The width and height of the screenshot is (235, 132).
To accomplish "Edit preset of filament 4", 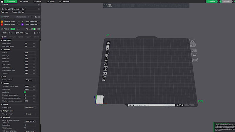I will pyautogui.click(x=40, y=24).
